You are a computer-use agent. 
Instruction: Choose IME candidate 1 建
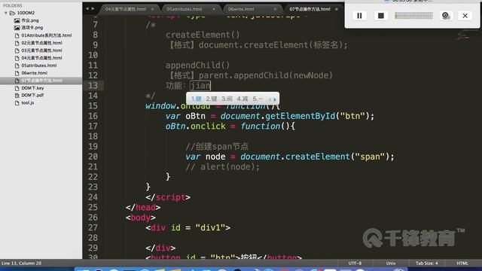(196, 99)
